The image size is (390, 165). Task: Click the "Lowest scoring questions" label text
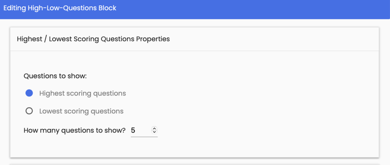[x=81, y=111]
